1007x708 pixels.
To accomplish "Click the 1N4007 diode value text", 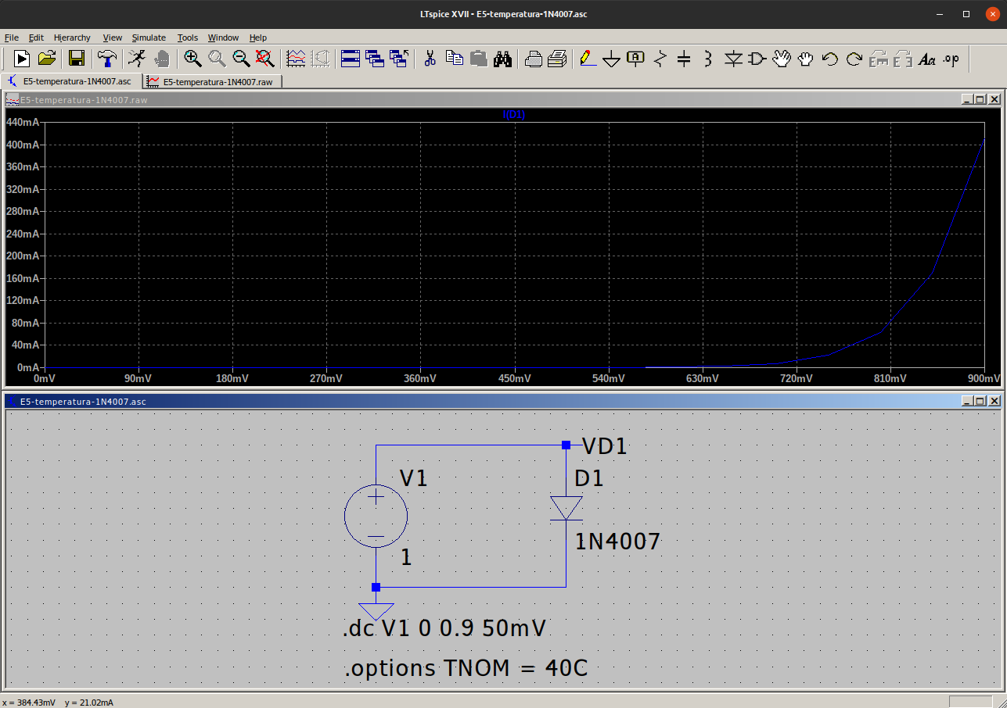I will [618, 542].
